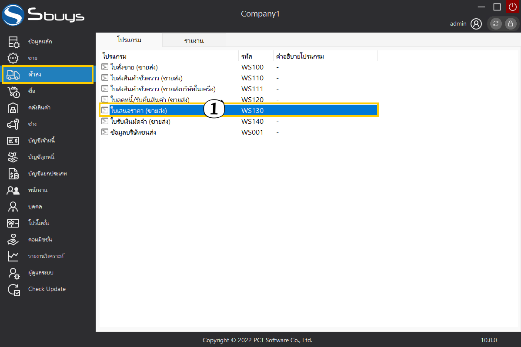
Task: Select ข้อมูลบริษัทขนส่ง WS001 row
Action: [x=133, y=132]
